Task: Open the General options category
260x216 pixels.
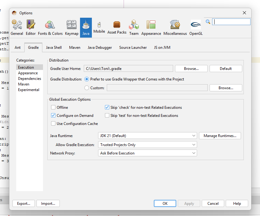Action: click(17, 28)
